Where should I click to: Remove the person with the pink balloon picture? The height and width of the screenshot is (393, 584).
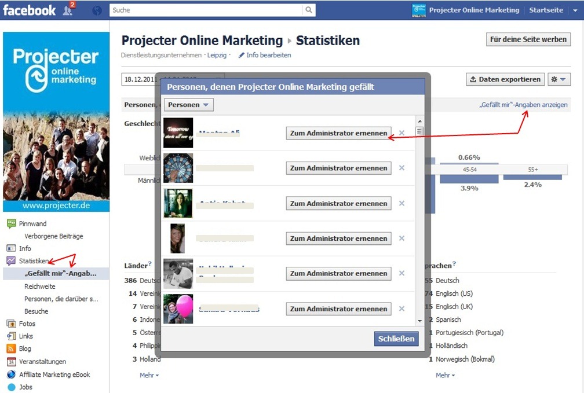[x=402, y=308]
